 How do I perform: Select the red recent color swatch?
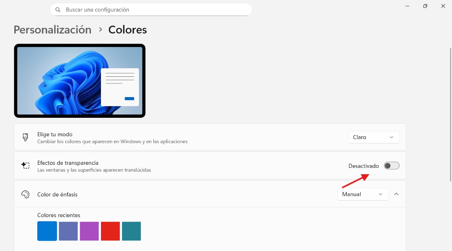pyautogui.click(x=110, y=231)
